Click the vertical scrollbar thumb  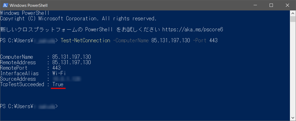click(293, 19)
